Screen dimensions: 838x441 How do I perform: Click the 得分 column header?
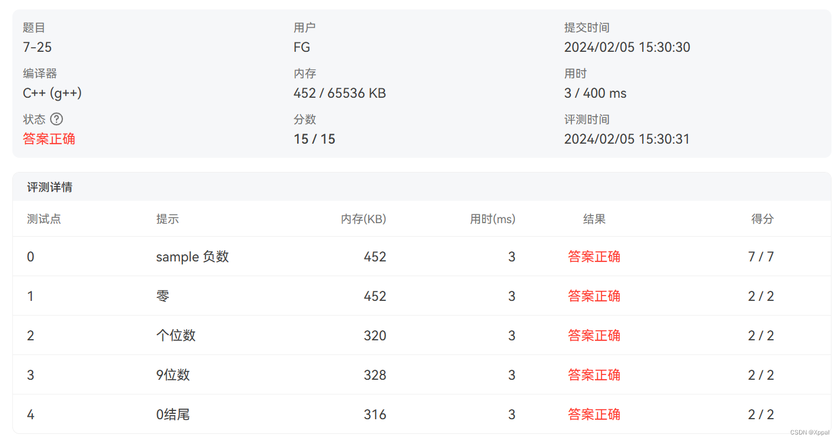tap(763, 219)
